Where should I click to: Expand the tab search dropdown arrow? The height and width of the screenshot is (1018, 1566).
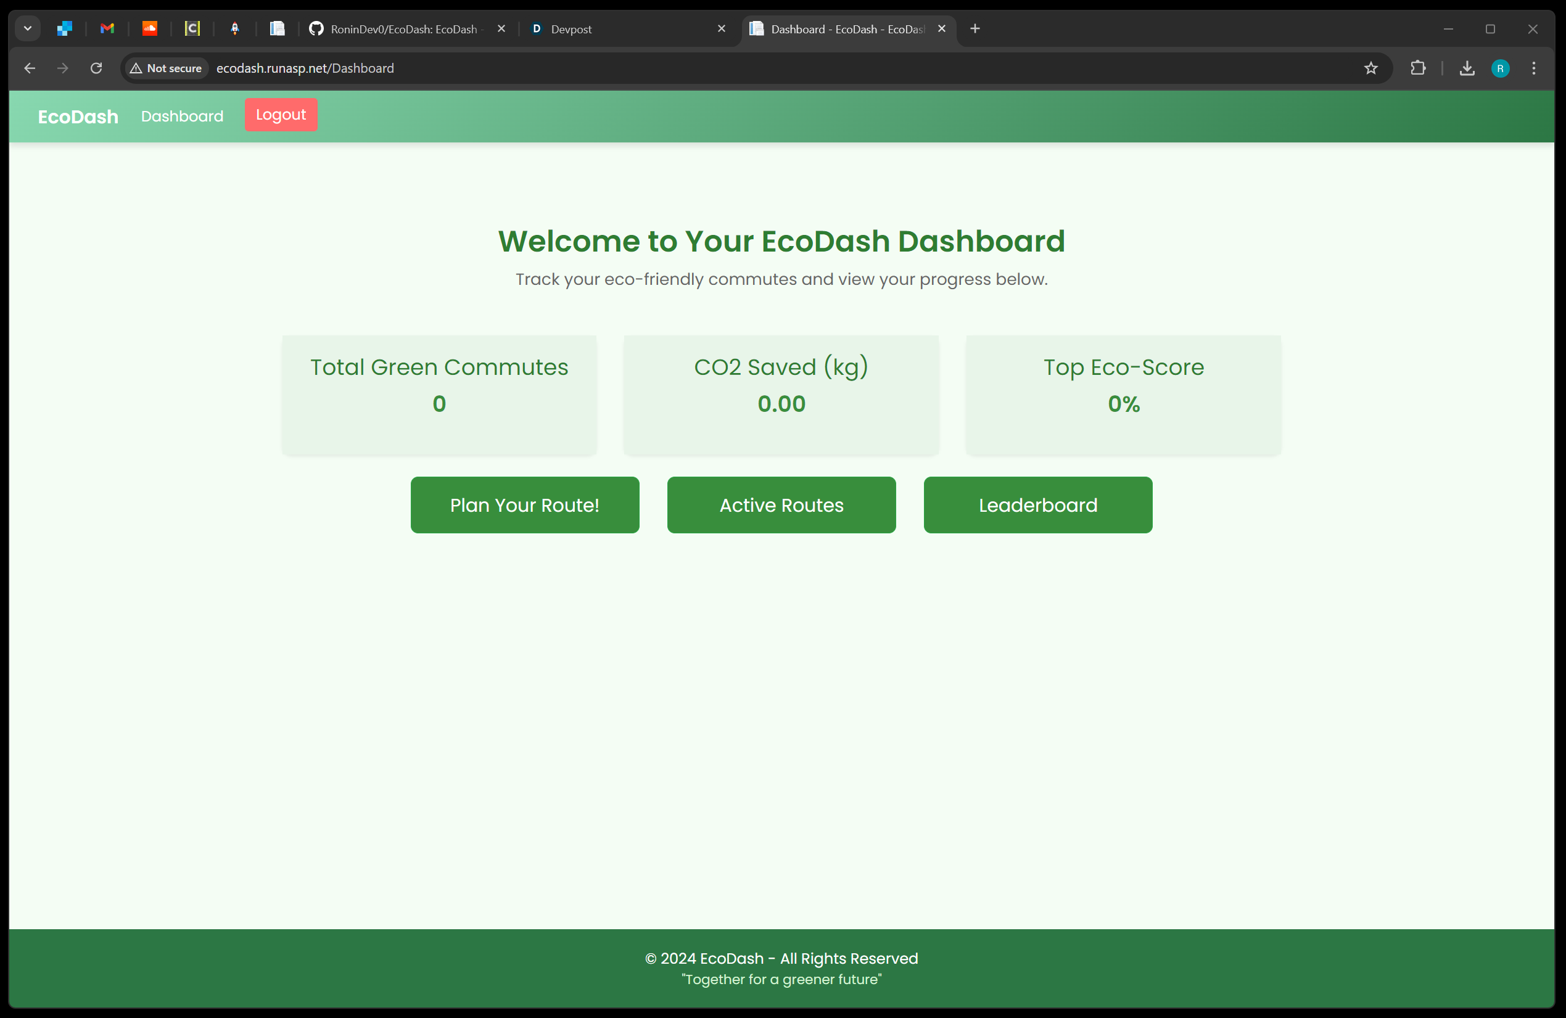28,29
